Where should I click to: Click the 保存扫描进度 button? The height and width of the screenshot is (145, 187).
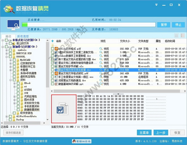(x=13, y=133)
